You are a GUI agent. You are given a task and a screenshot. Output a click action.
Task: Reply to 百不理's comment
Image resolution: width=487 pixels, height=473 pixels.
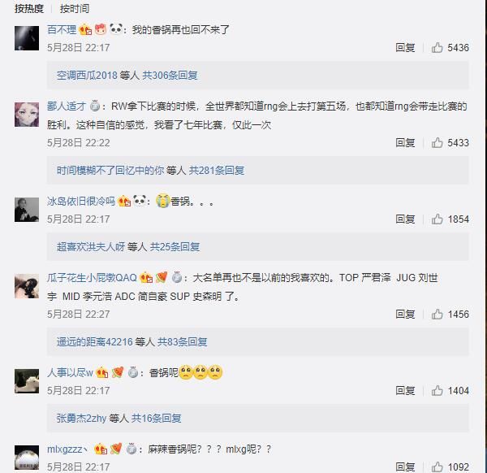coord(405,48)
